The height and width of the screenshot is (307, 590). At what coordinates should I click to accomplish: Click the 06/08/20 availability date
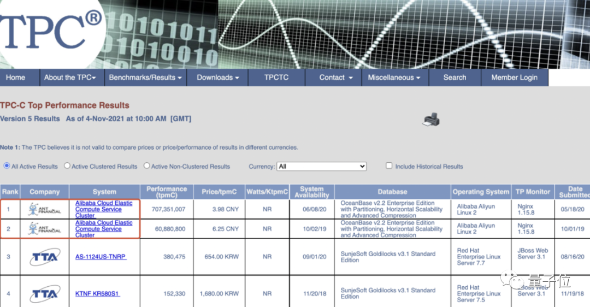click(x=315, y=209)
